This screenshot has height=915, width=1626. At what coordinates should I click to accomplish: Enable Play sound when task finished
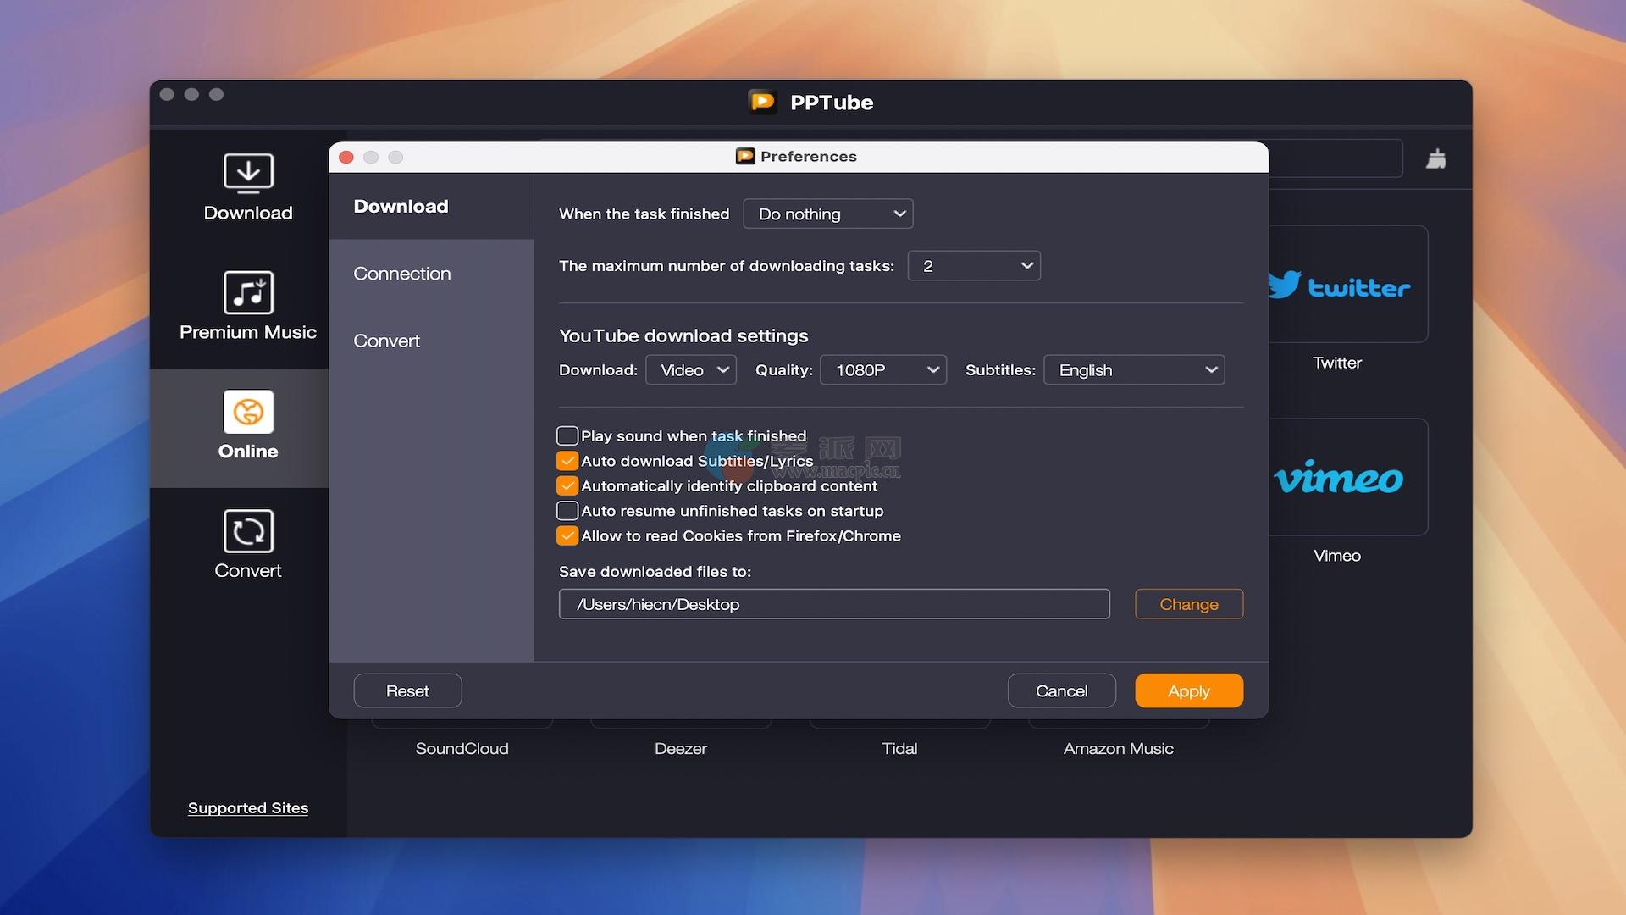pos(567,435)
